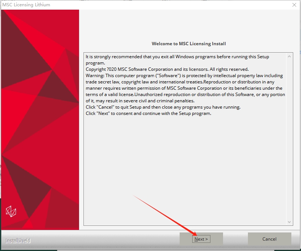Click the line starting "Copyright ?020 MSC Software"
The height and width of the screenshot is (251, 301).
click(x=167, y=69)
